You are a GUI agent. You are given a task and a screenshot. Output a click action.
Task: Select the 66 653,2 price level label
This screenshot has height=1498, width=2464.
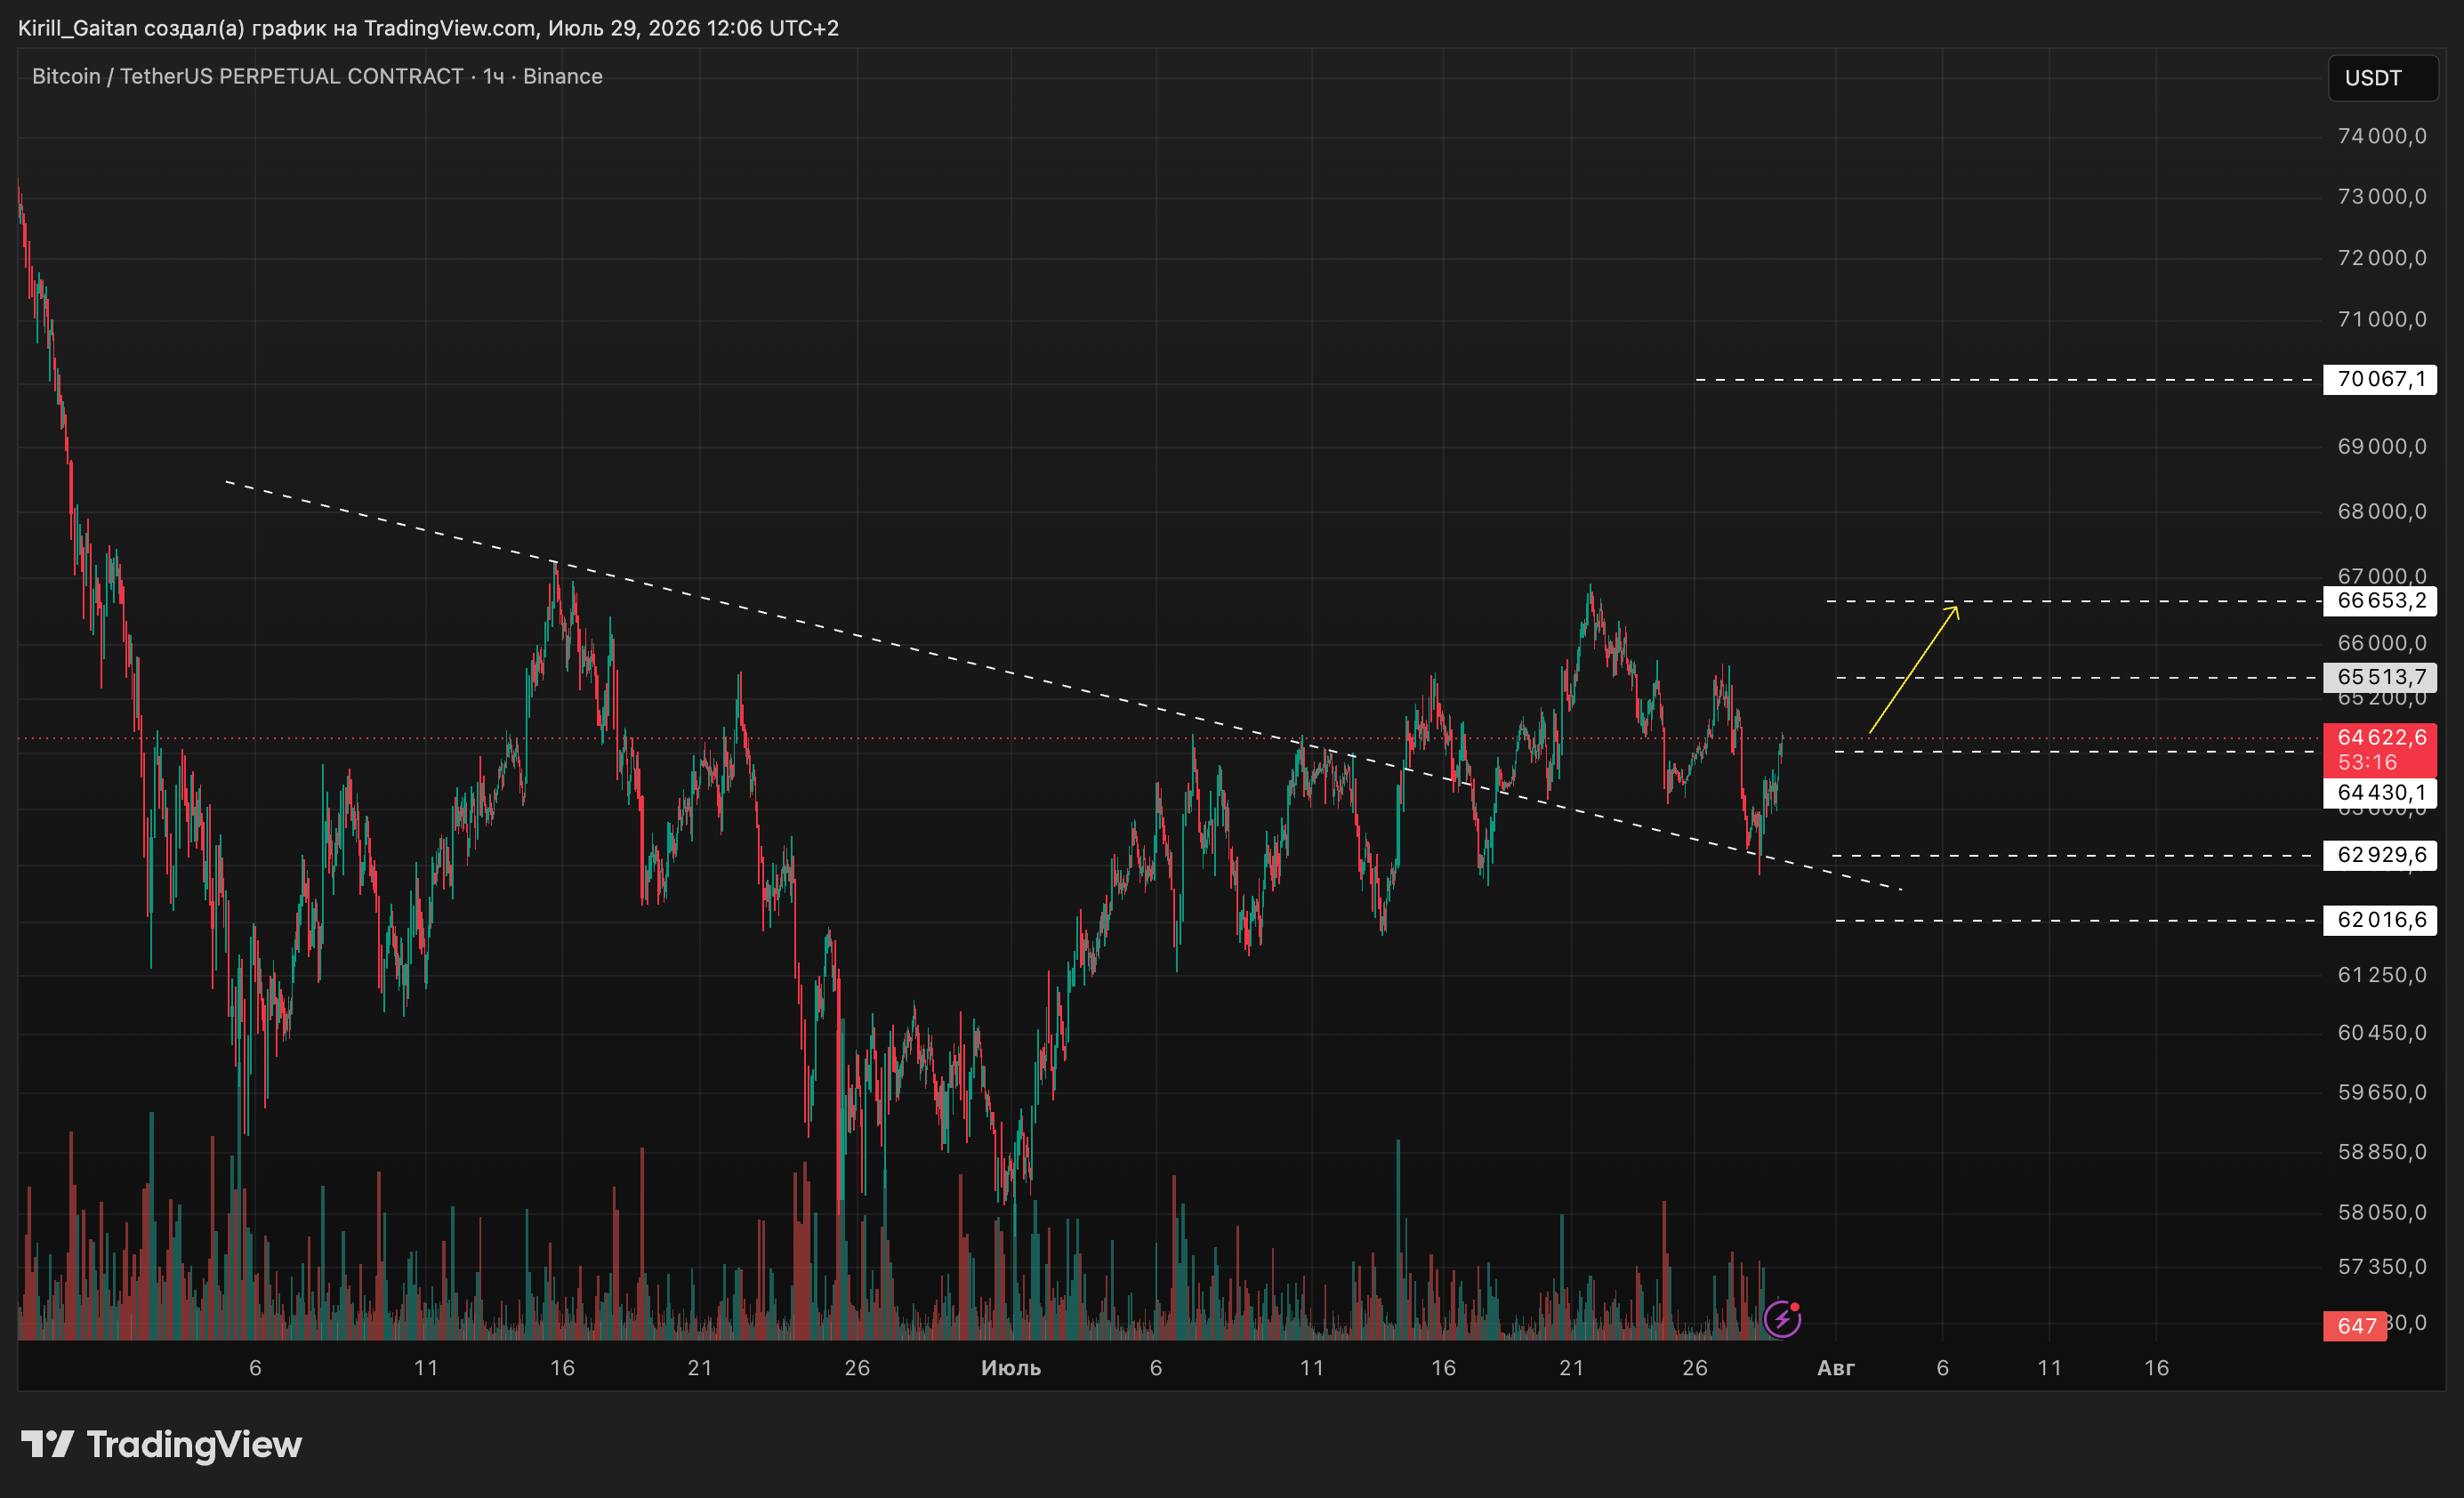point(2379,601)
